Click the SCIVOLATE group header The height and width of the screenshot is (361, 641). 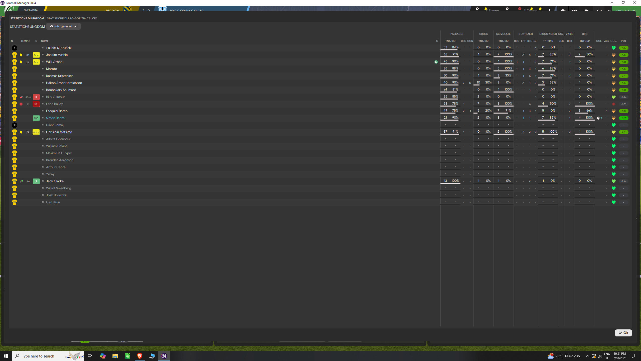(x=503, y=34)
